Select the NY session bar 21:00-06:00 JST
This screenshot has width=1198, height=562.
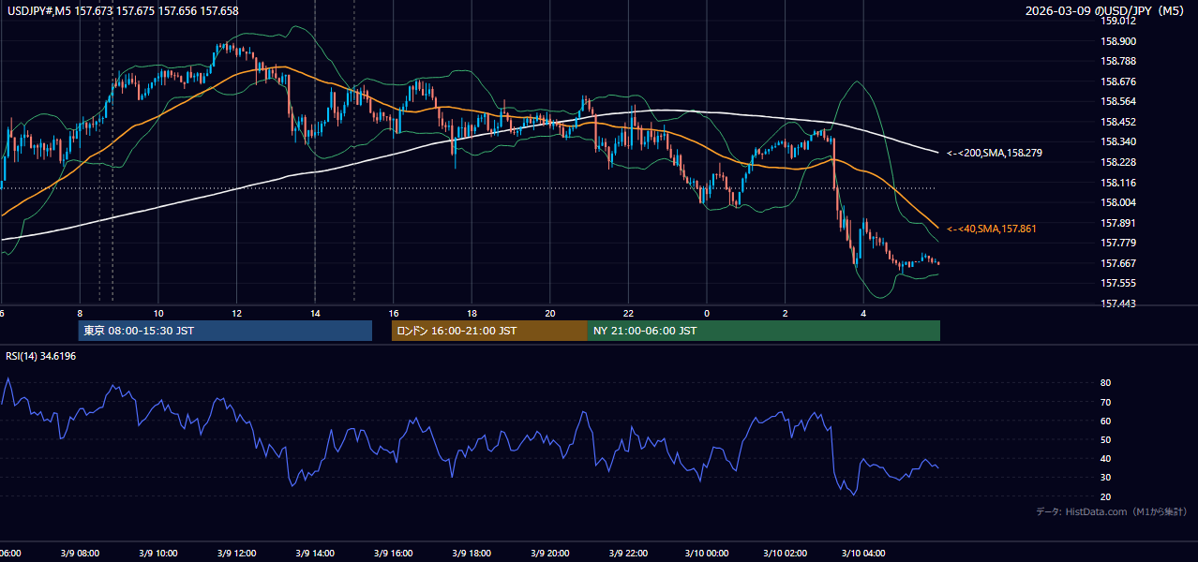pos(764,331)
